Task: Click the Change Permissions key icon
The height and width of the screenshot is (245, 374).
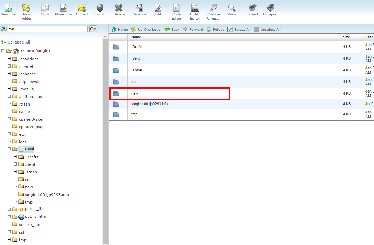Action: coord(213,8)
